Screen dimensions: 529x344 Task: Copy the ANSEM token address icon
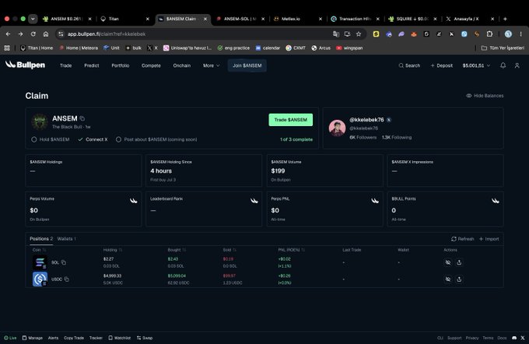tap(82, 118)
